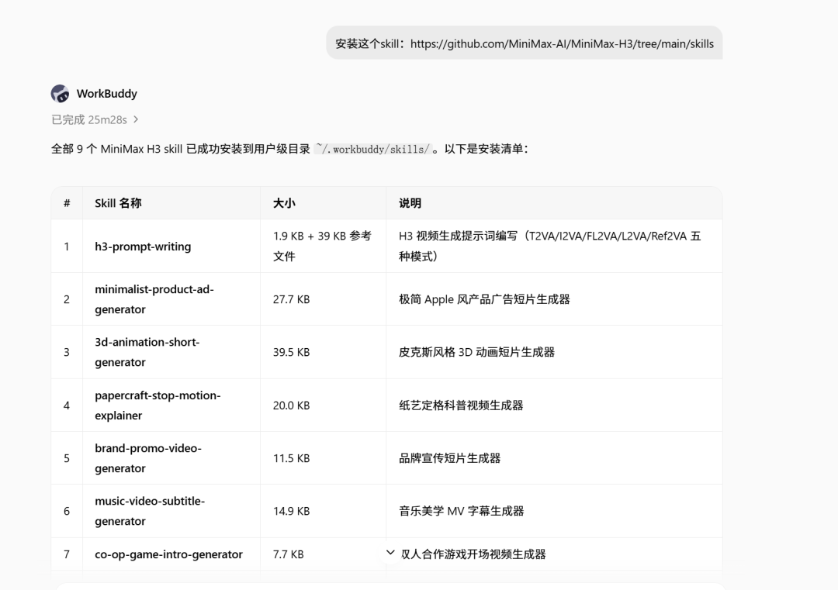838x590 pixels.
Task: Click the H3 视频生成提示词编写 description
Action: (550, 246)
